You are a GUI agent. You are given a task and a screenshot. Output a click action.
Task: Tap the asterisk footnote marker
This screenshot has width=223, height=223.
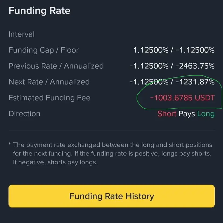point(10,144)
